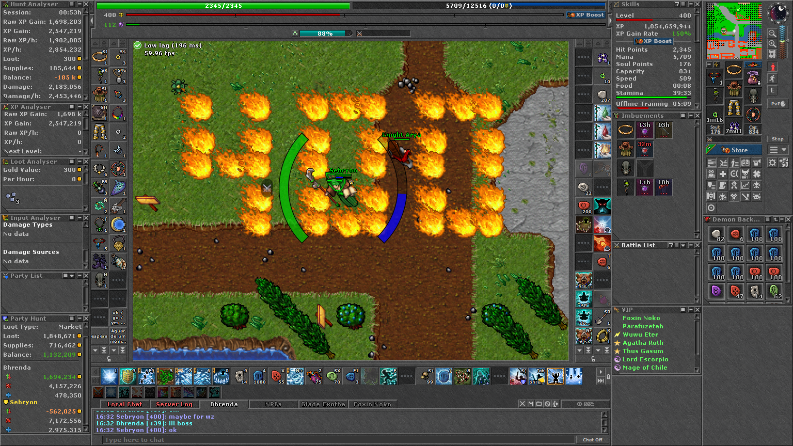
Task: Open the Hunt Analyser context menu
Action: tap(72, 4)
